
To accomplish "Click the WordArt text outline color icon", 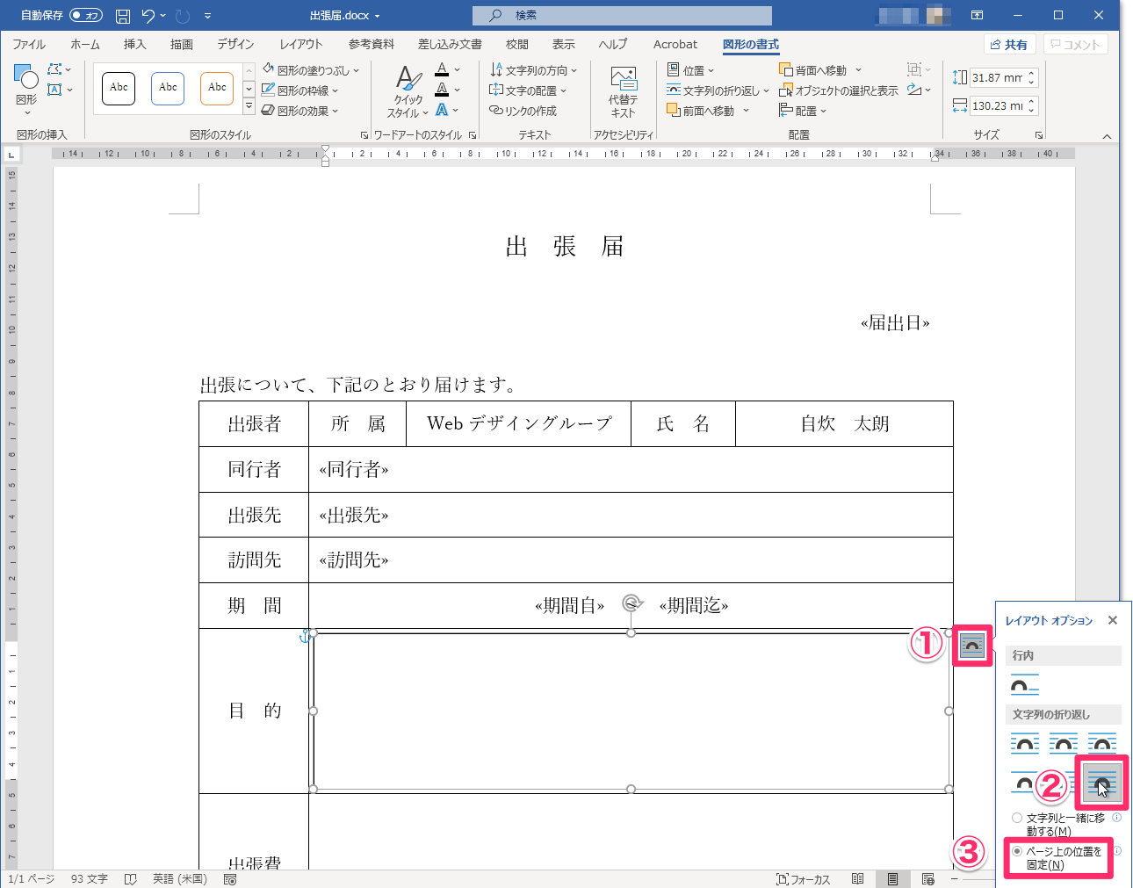I will [443, 90].
